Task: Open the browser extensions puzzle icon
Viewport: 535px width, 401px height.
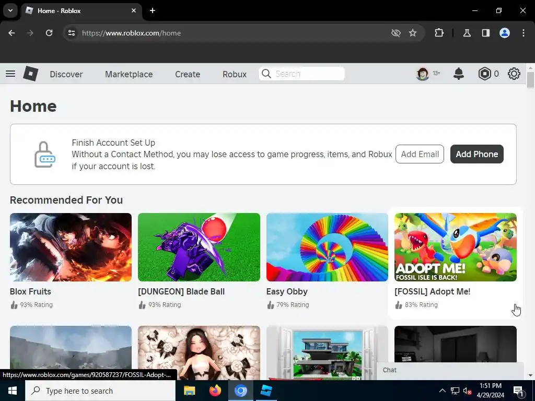Action: [x=439, y=33]
